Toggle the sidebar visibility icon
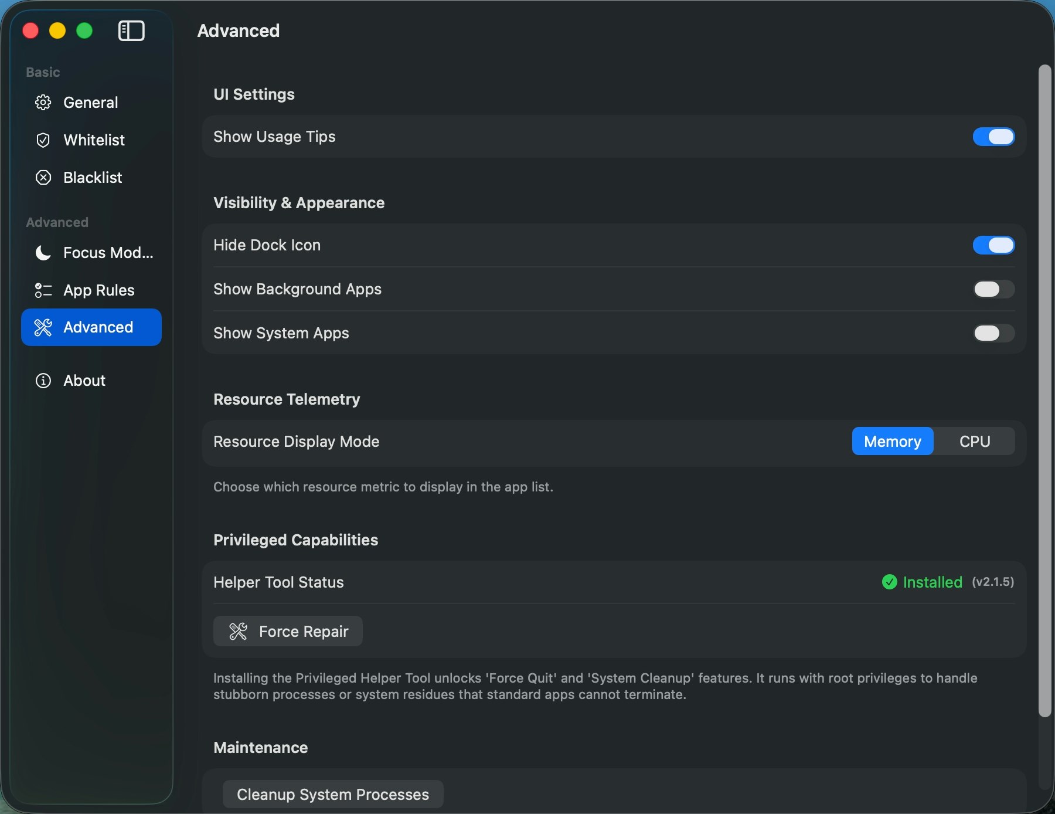 pos(131,30)
